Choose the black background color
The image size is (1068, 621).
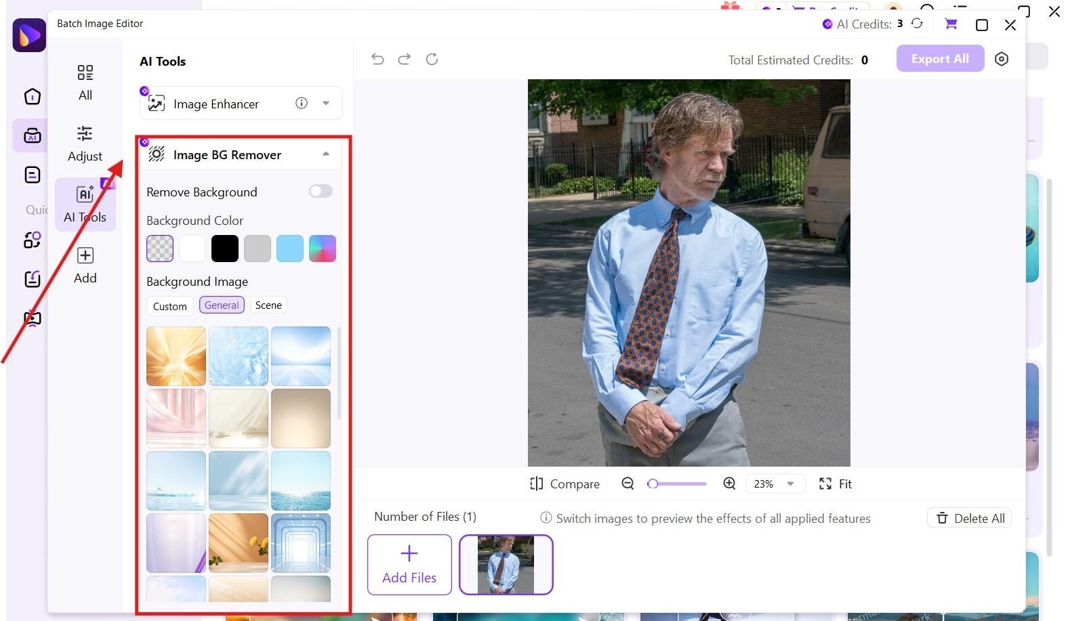[225, 249]
